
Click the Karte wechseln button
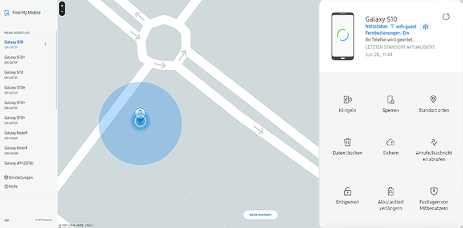(260, 215)
